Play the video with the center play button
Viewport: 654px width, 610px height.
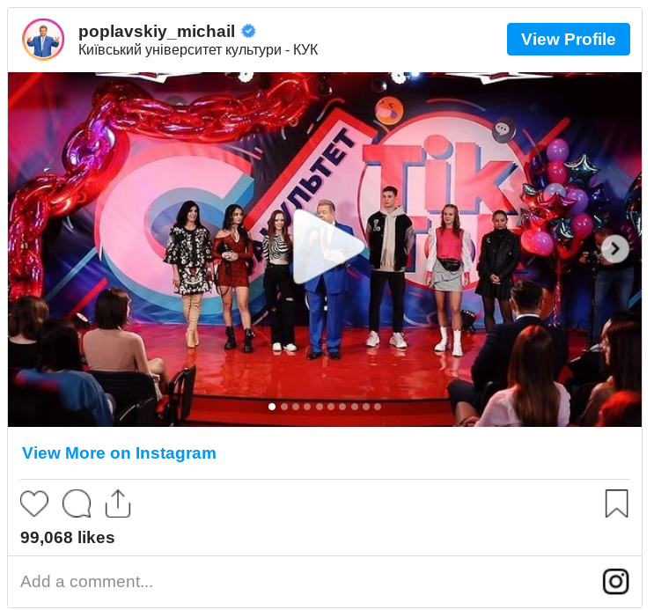point(327,247)
